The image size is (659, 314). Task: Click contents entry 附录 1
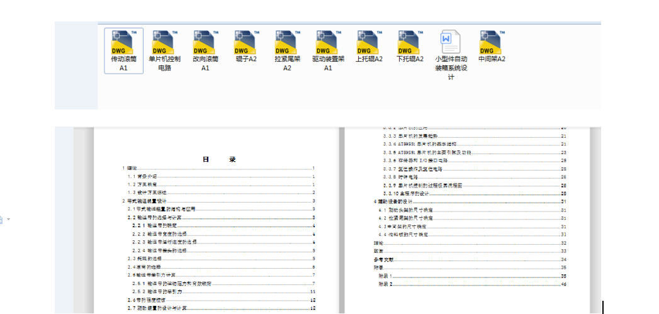point(473,276)
